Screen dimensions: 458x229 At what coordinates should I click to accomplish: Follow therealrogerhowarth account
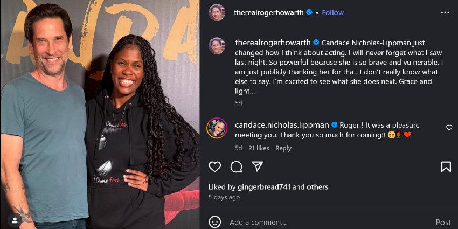click(332, 12)
